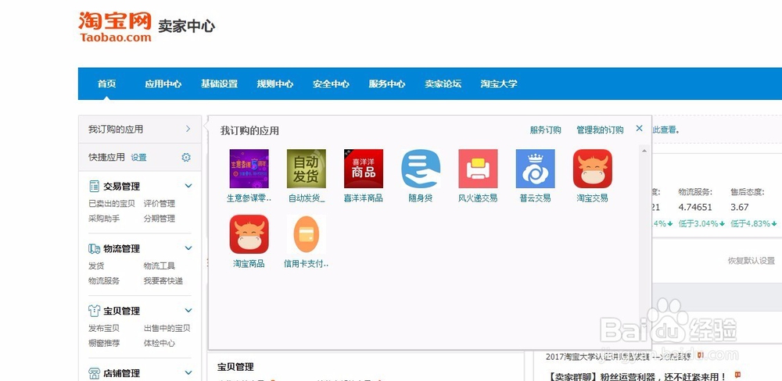Click the 设置 link beside 快捷应用

pos(138,158)
